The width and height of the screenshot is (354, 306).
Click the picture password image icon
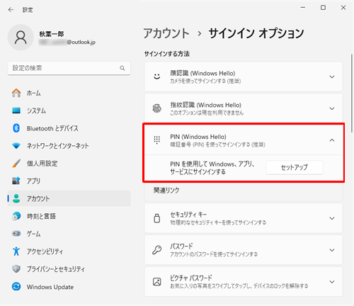(157, 282)
